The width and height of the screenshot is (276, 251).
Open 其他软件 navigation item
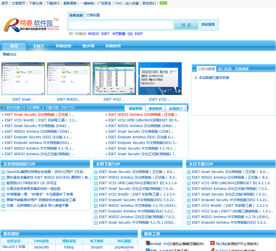[113, 46]
